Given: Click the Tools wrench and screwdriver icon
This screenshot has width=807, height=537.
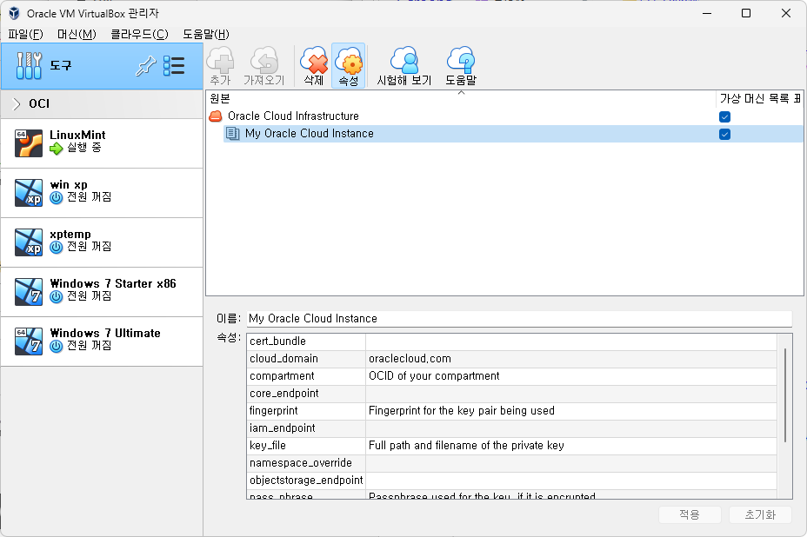Looking at the screenshot, I should tap(29, 65).
